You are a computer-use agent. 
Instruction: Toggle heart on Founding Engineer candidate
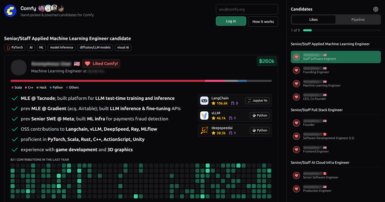296,70
